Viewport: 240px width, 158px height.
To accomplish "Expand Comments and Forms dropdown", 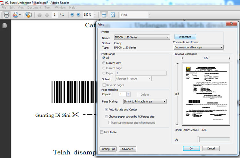I will pos(198,47).
